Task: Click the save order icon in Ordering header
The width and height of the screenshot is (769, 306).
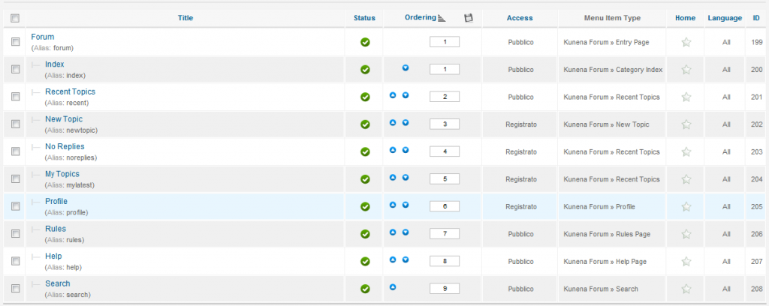Action: [x=469, y=18]
